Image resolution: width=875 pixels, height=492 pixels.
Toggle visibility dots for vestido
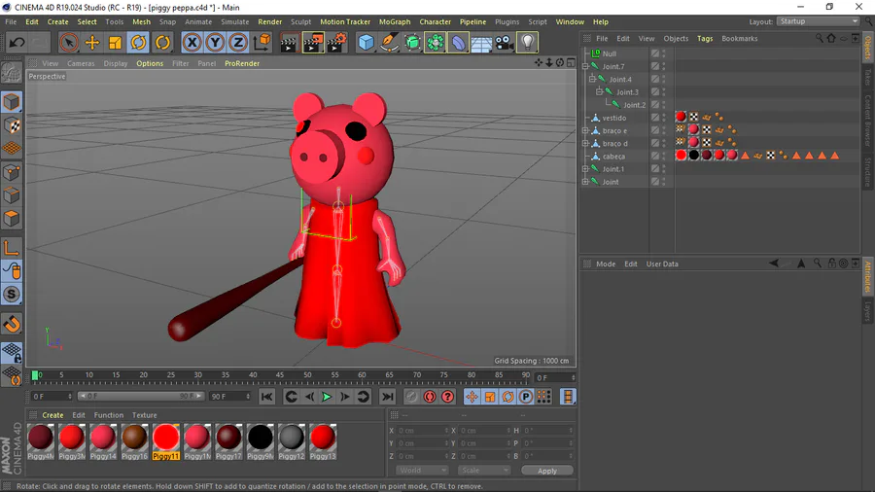[x=664, y=118]
